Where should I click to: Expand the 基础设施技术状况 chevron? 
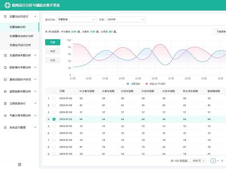click(x=35, y=79)
